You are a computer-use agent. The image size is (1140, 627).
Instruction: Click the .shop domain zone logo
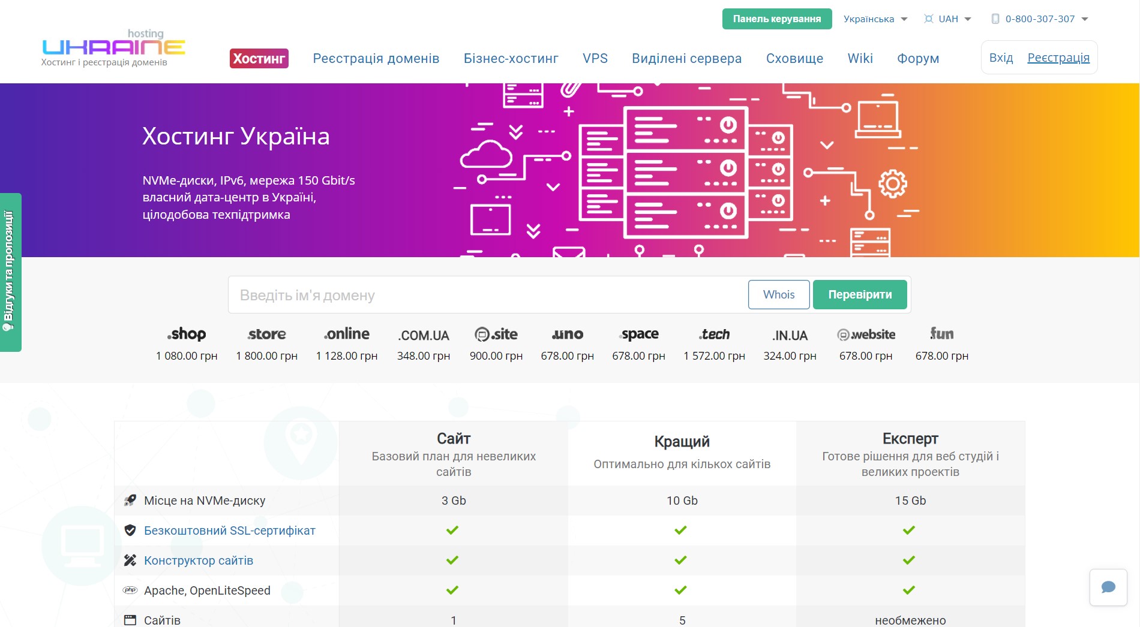187,334
